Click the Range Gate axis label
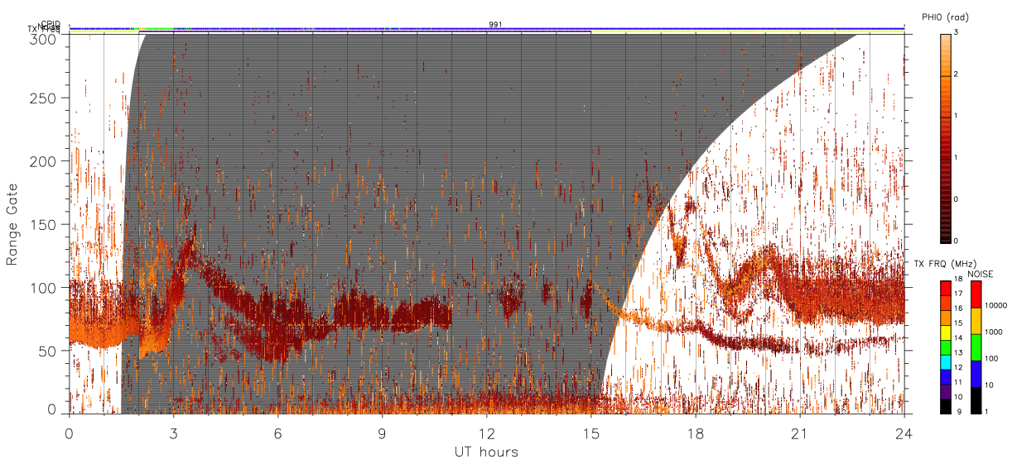 (12, 224)
